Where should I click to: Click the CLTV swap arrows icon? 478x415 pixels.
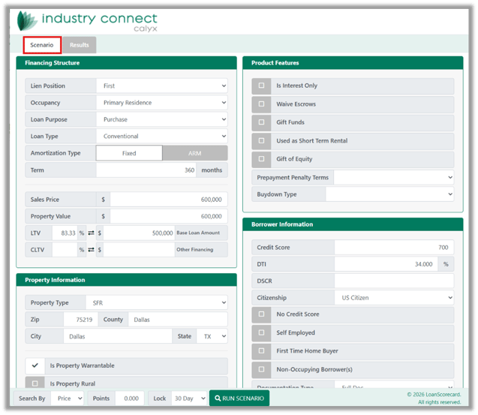click(92, 250)
